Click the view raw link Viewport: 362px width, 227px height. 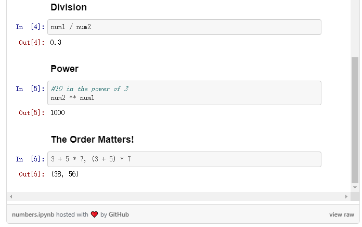(341, 215)
